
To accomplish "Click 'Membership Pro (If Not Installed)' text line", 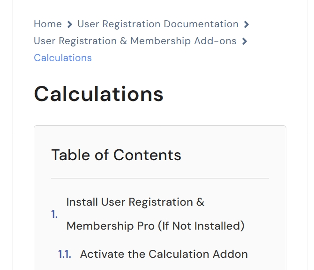I will [156, 226].
